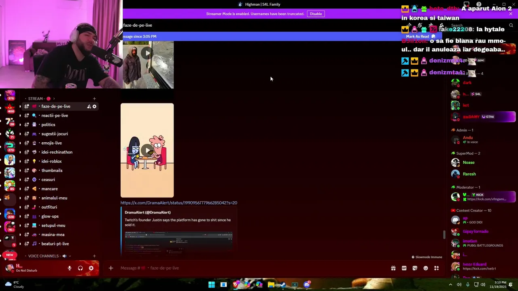Open the faze-de-pe-live channel settings gear
Screen dimensions: 518x291
94,106
